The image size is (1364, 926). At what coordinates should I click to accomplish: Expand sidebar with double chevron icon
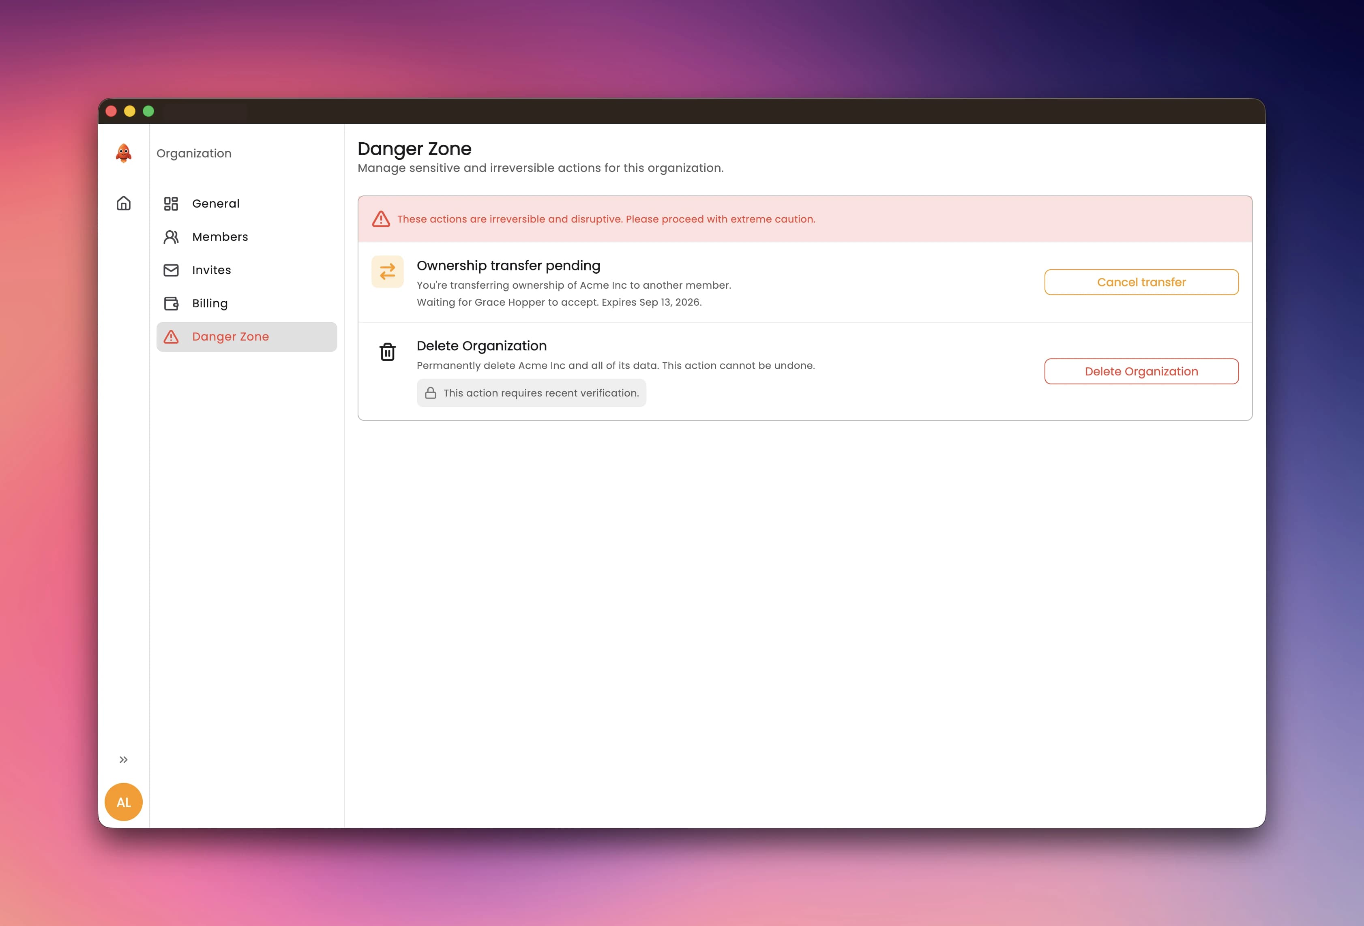click(x=123, y=759)
